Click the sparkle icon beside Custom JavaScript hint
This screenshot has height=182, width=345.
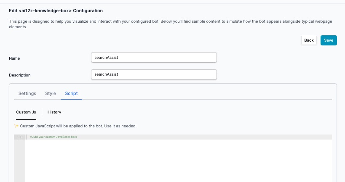(x=16, y=126)
